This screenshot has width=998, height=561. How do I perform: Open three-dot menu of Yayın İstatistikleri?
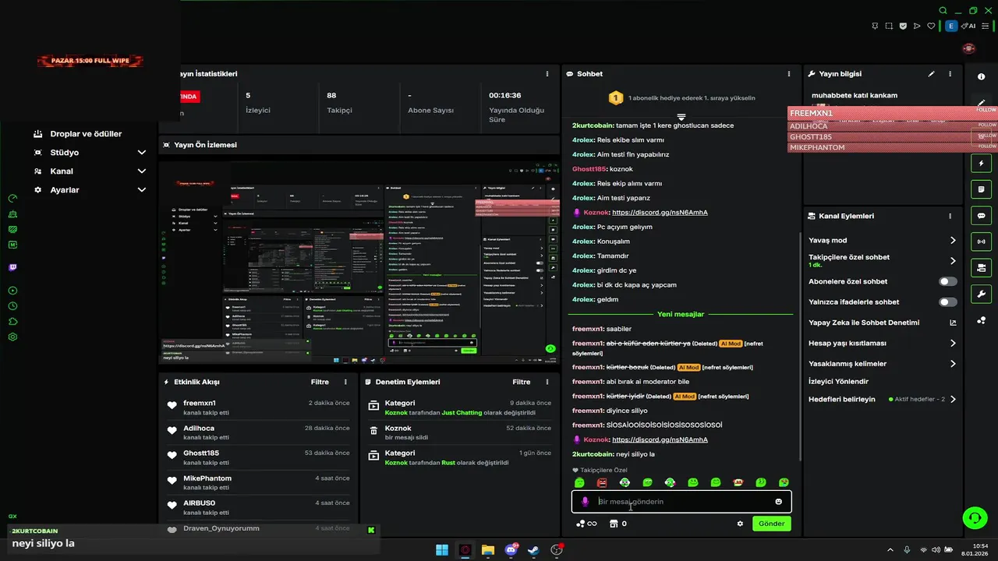coord(547,74)
